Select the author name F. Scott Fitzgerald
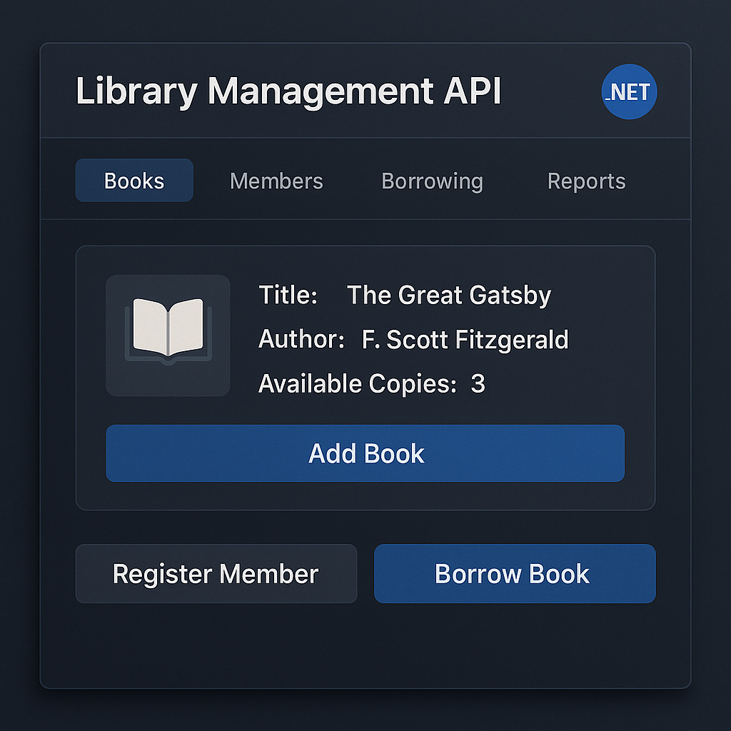 tap(464, 340)
